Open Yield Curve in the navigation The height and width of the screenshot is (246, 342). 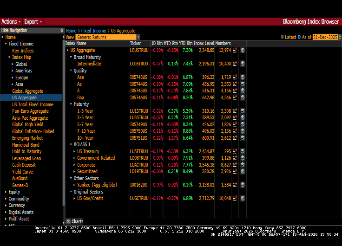(x=22, y=172)
